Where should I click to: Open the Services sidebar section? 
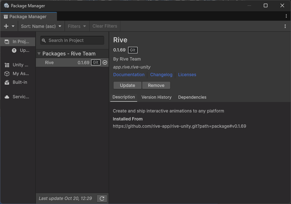(18, 97)
